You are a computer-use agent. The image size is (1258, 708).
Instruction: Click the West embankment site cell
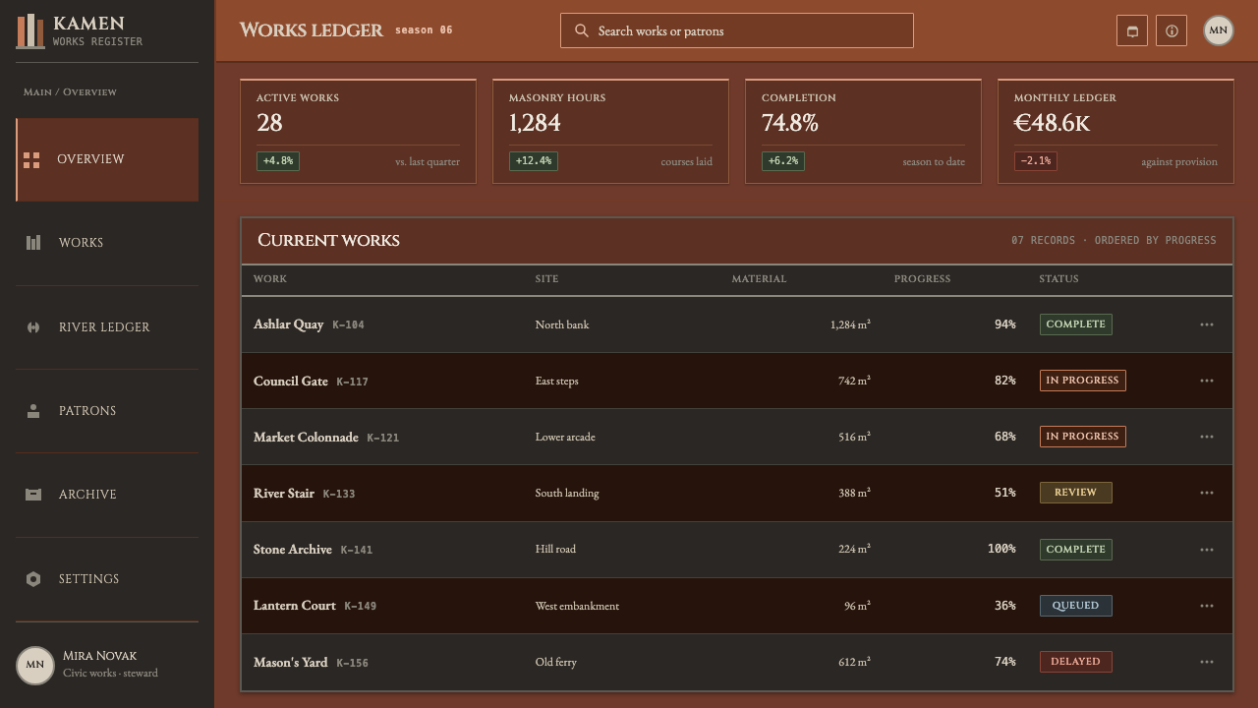577,606
